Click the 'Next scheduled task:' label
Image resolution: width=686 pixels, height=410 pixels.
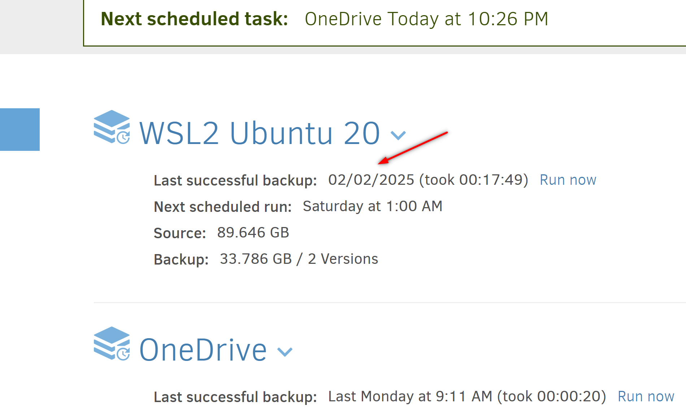click(194, 19)
